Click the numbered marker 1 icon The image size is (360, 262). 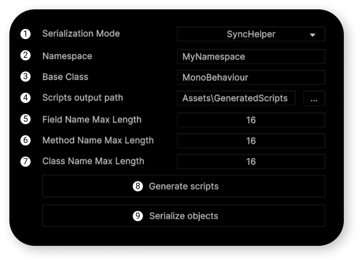[x=26, y=34]
